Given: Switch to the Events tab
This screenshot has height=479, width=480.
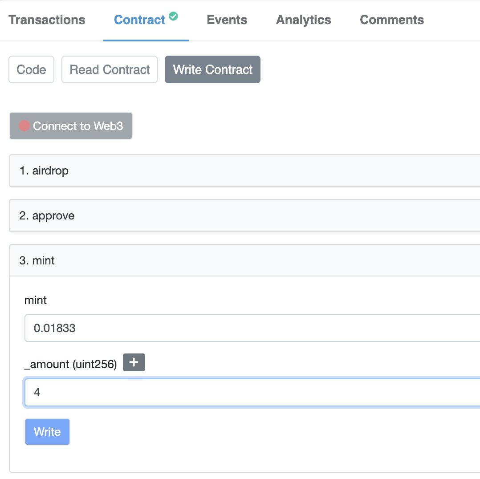Looking at the screenshot, I should [227, 20].
